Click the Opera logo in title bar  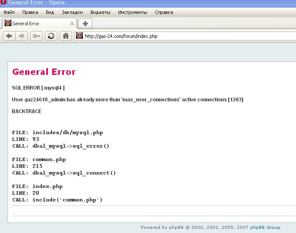pos(3,3)
